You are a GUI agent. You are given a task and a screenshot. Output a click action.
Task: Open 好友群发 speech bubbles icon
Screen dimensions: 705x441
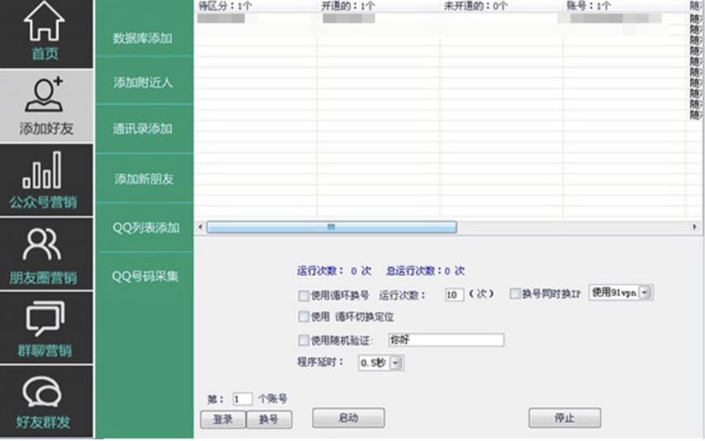click(42, 392)
